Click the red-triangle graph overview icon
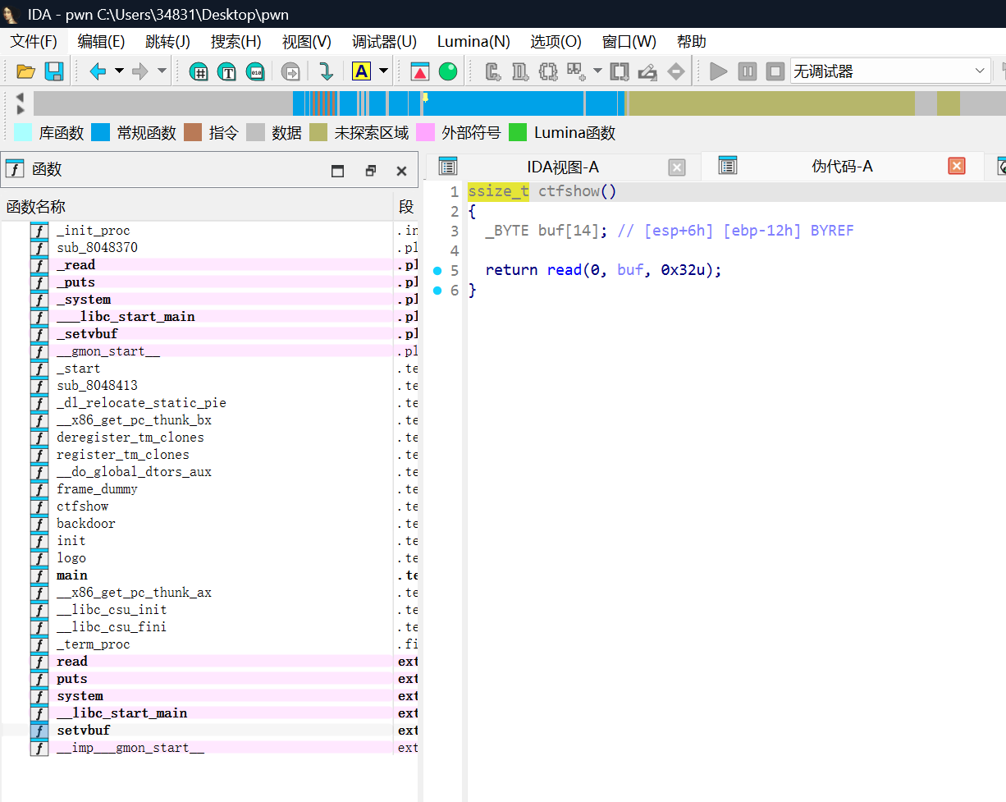Viewport: 1006px width, 802px height. (x=420, y=71)
